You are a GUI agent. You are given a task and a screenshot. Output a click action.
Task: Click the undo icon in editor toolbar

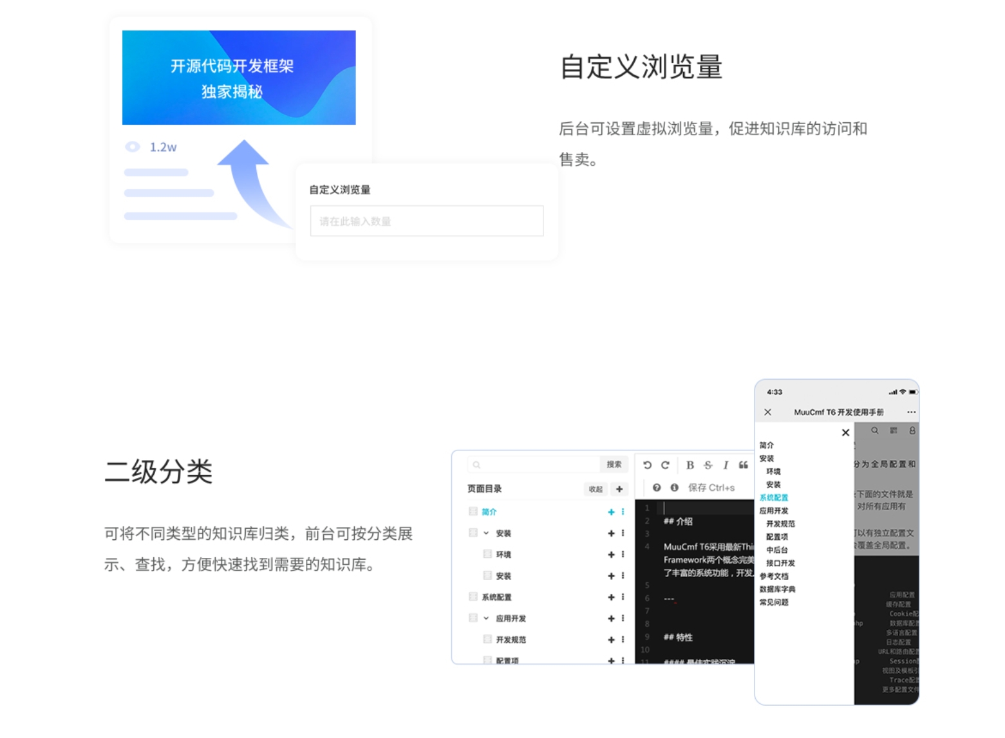coord(647,465)
